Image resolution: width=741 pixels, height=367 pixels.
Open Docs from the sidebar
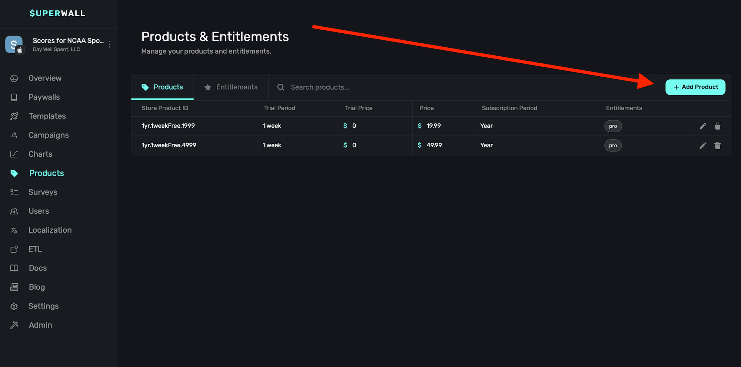(x=38, y=268)
